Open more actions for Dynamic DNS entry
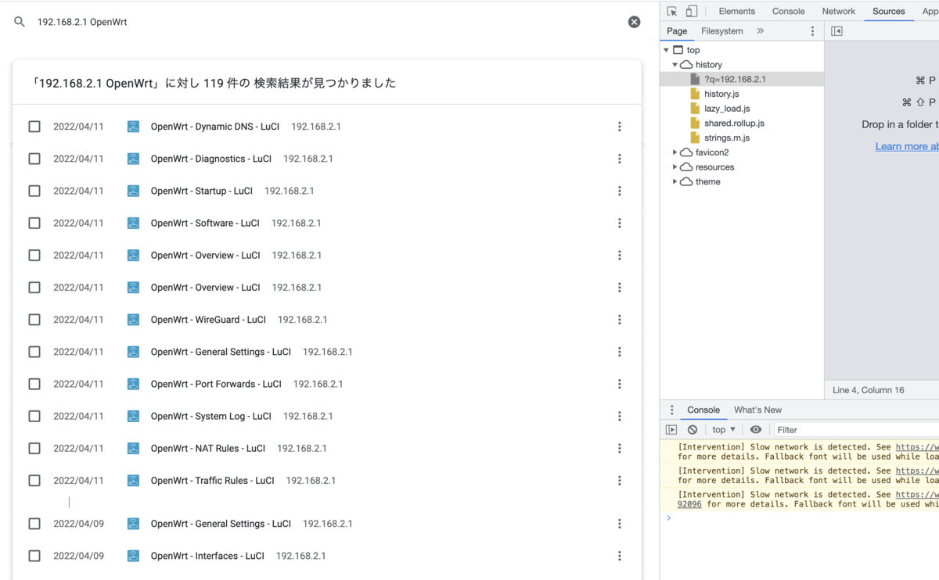Viewport: 939px width, 580px height. (x=619, y=127)
